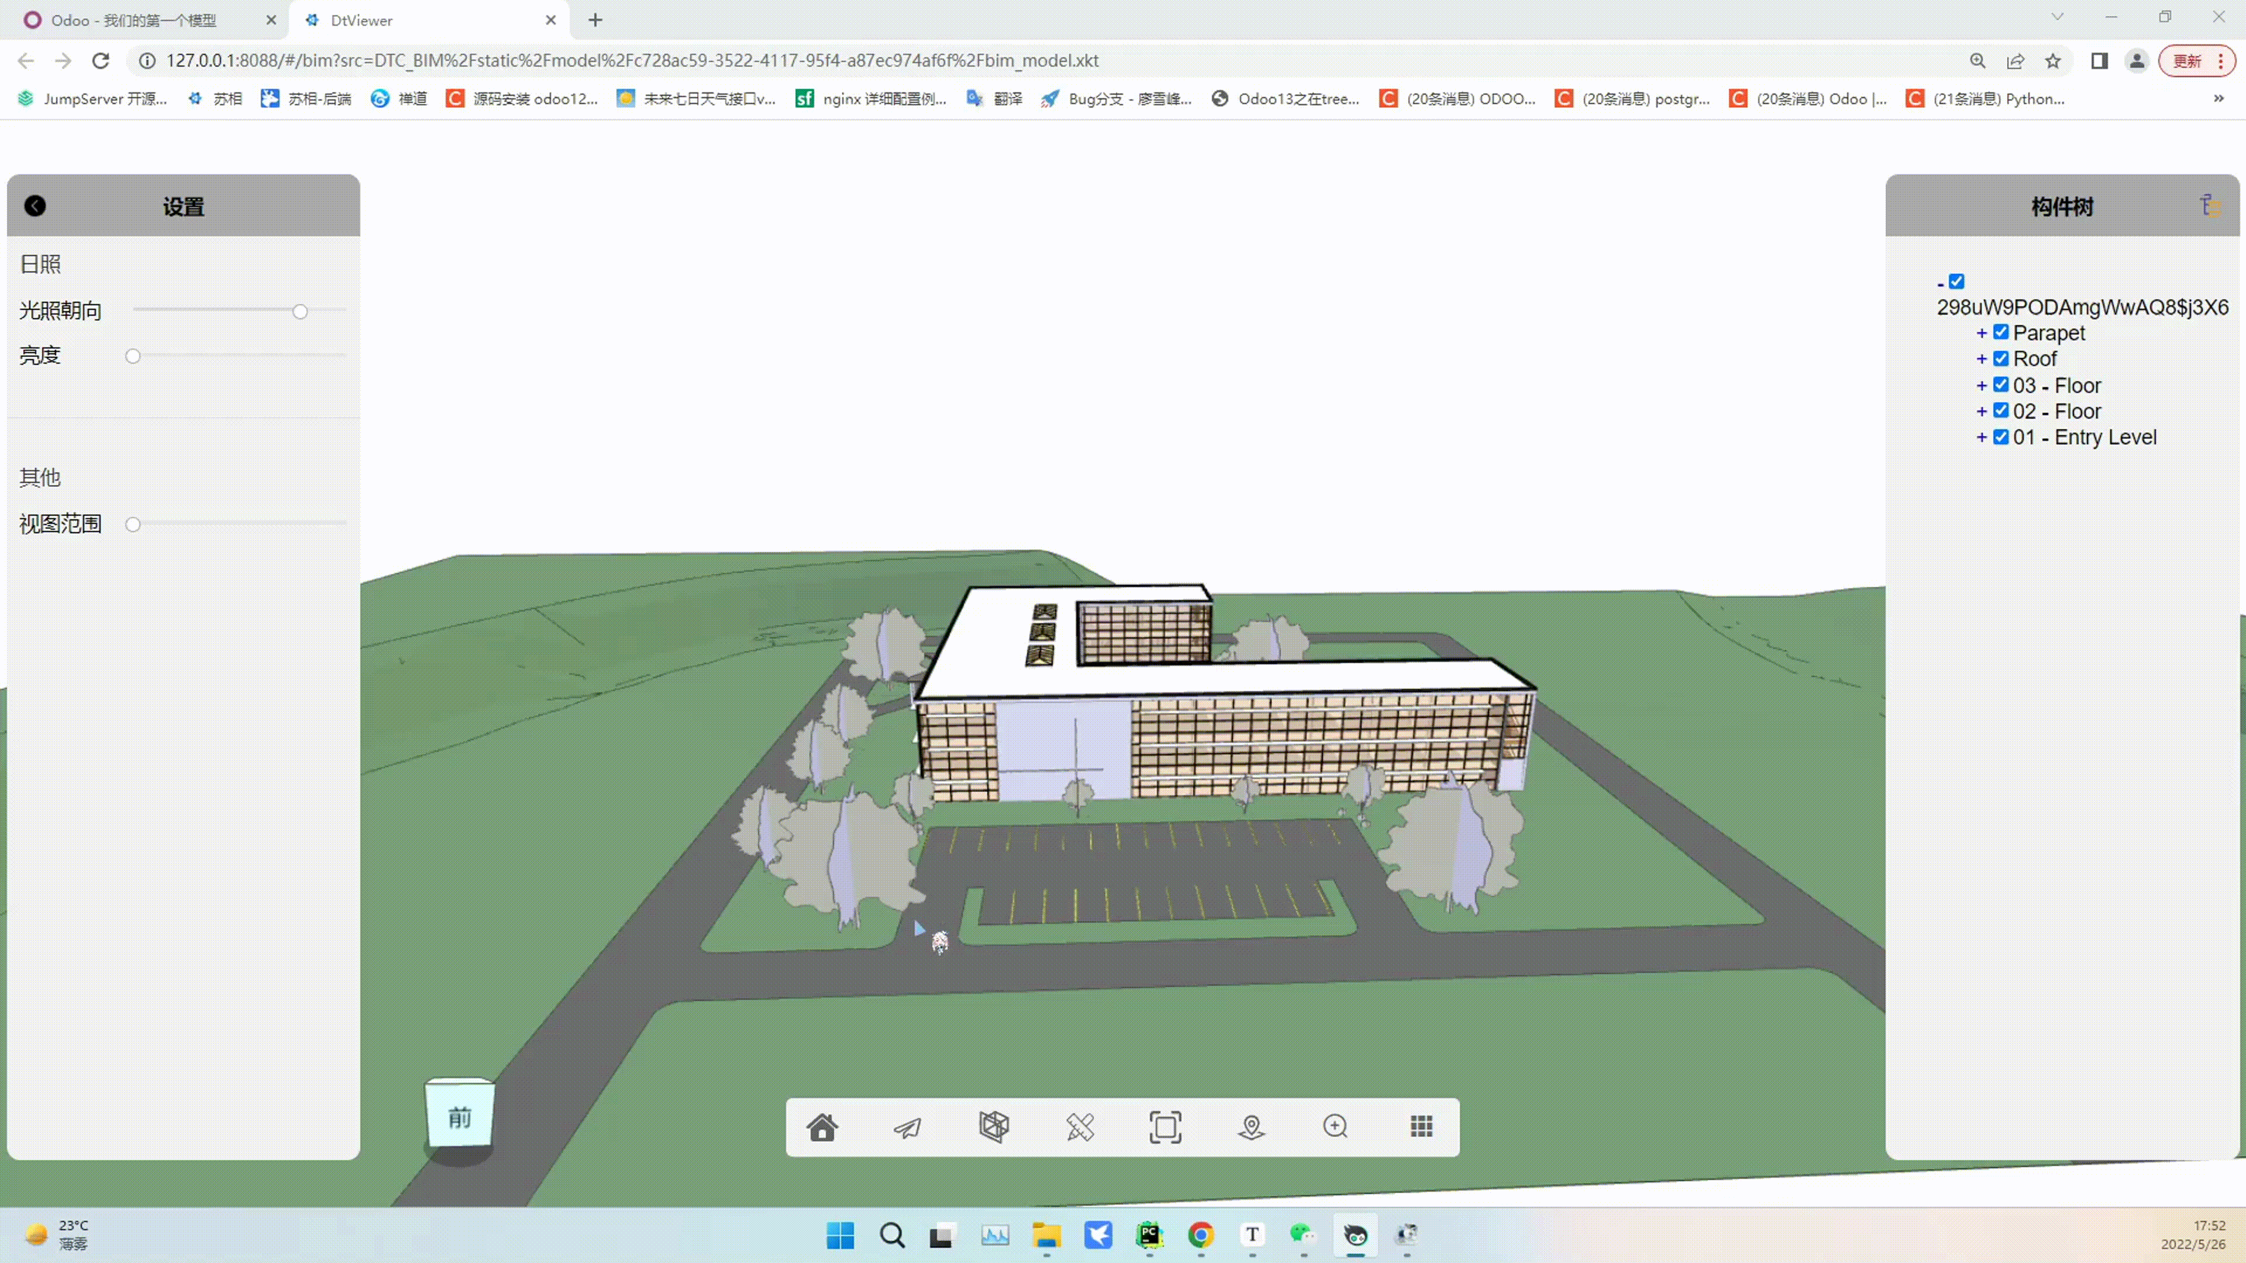Expand the 01 - Entry Level node
This screenshot has height=1263, width=2246.
click(x=1982, y=437)
